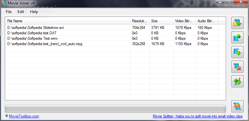Click the gray progress bar
249x121 pixels.
(115, 109)
